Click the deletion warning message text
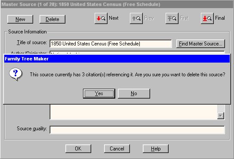The width and height of the screenshot is (234, 159). pos(127,75)
